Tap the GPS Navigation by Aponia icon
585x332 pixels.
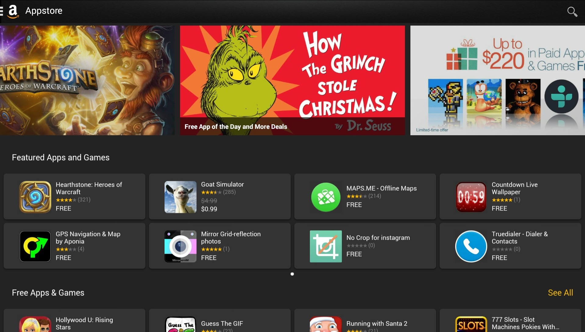[x=35, y=246]
